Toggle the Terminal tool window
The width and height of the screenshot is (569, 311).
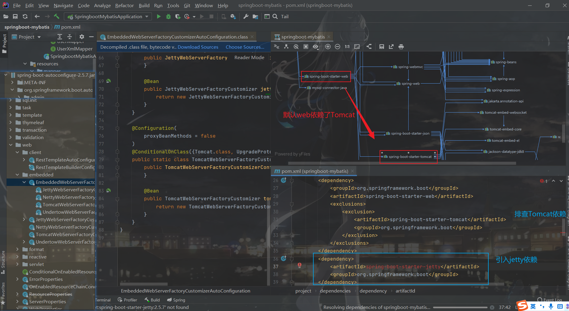[103, 300]
